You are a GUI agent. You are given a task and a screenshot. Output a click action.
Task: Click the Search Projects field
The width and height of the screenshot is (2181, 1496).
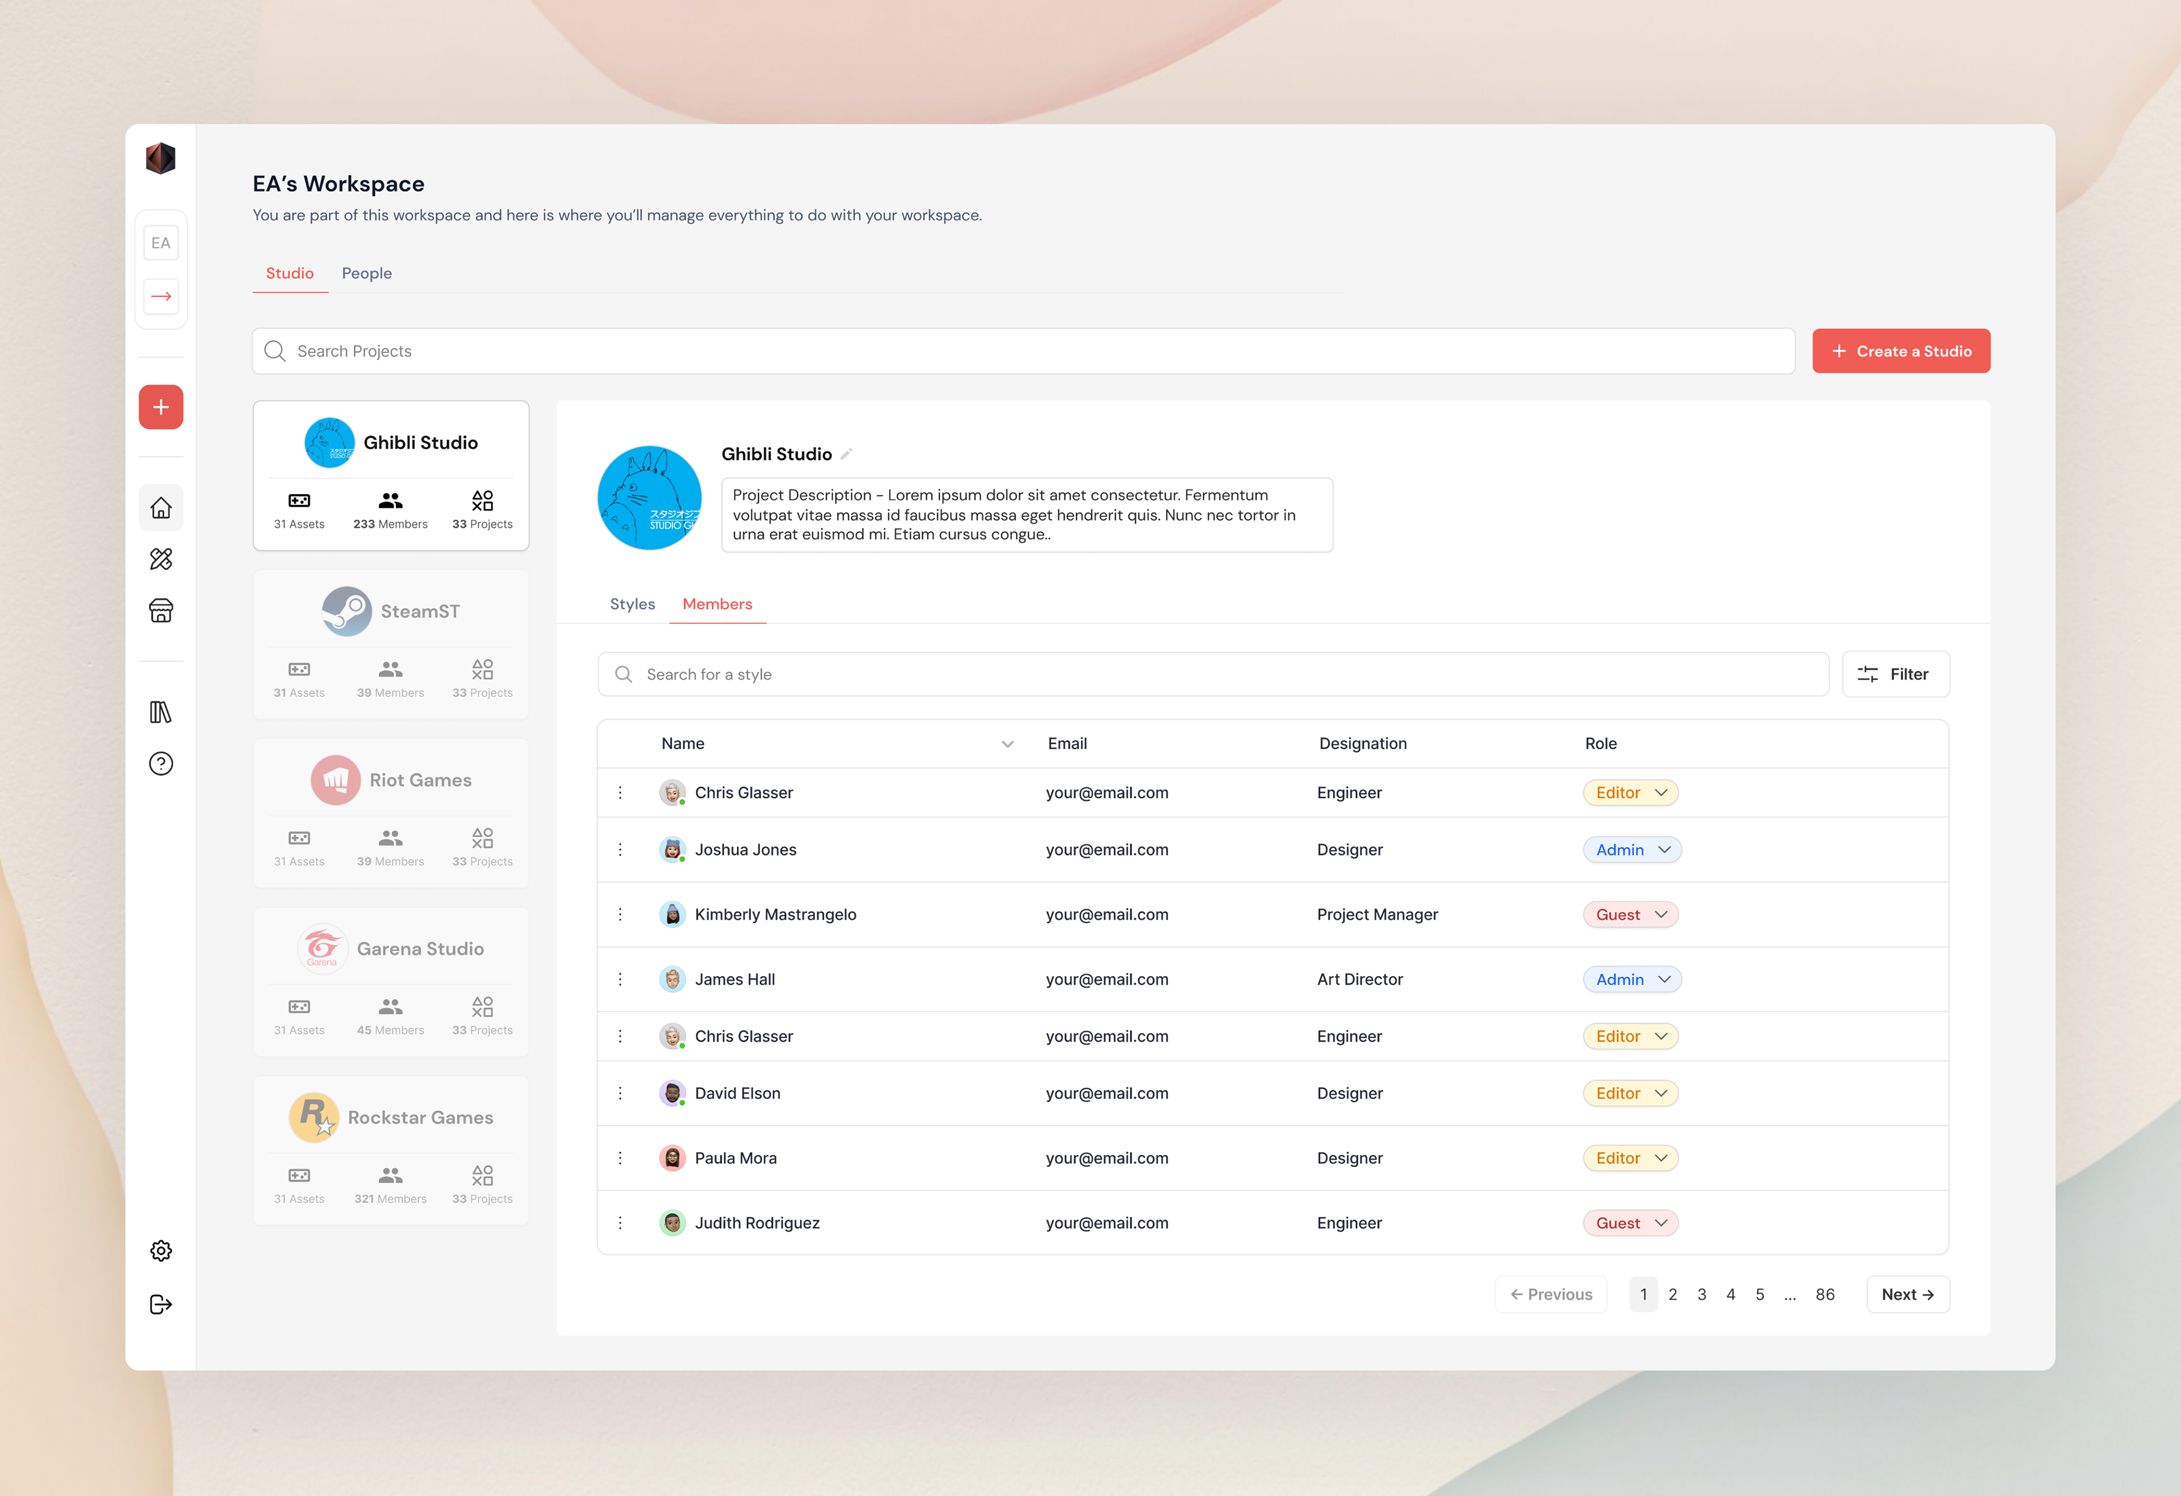1023,351
